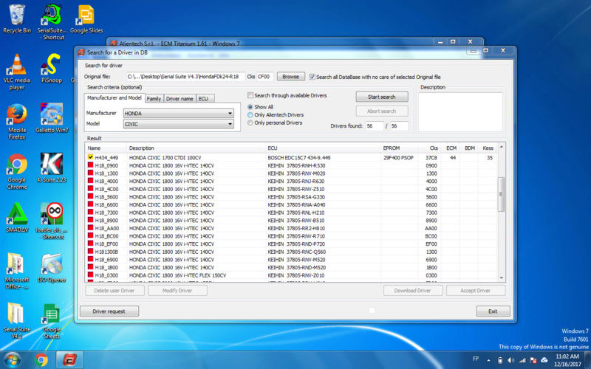
Task: Toggle checkbox icon for H434_449 row
Action: pos(90,157)
